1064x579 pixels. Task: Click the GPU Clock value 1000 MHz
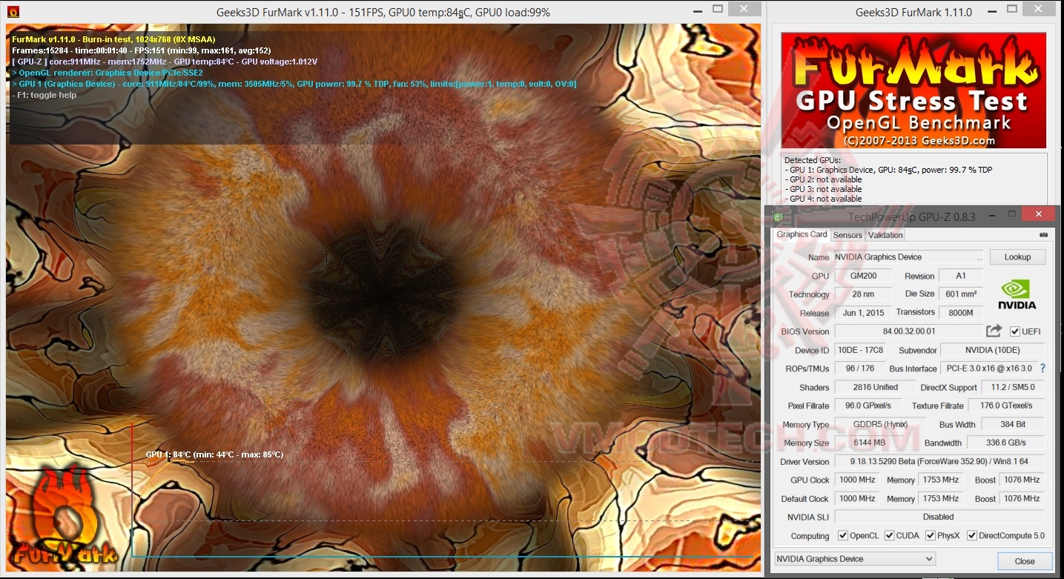[856, 480]
